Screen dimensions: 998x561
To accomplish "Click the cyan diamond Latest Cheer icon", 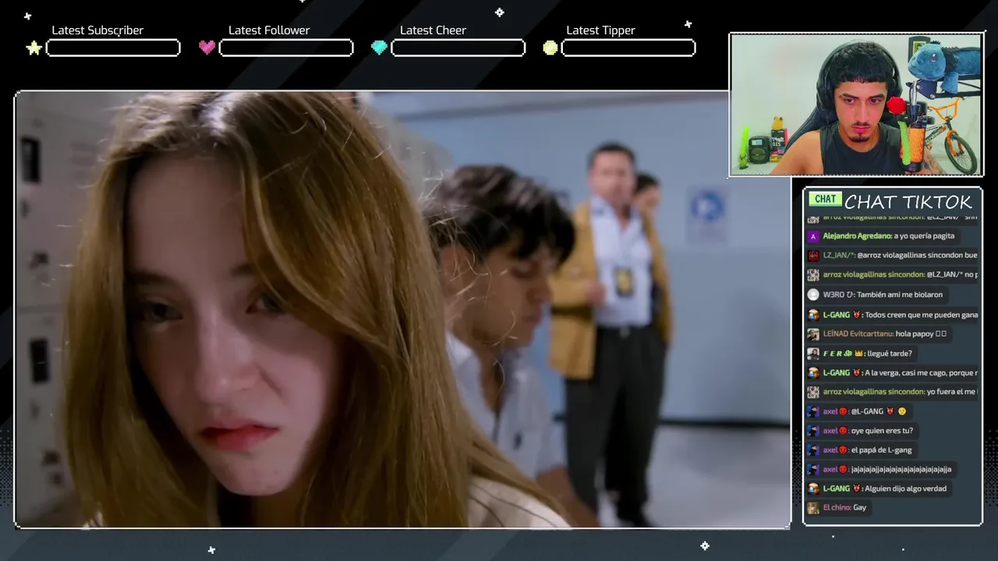I will coord(379,48).
